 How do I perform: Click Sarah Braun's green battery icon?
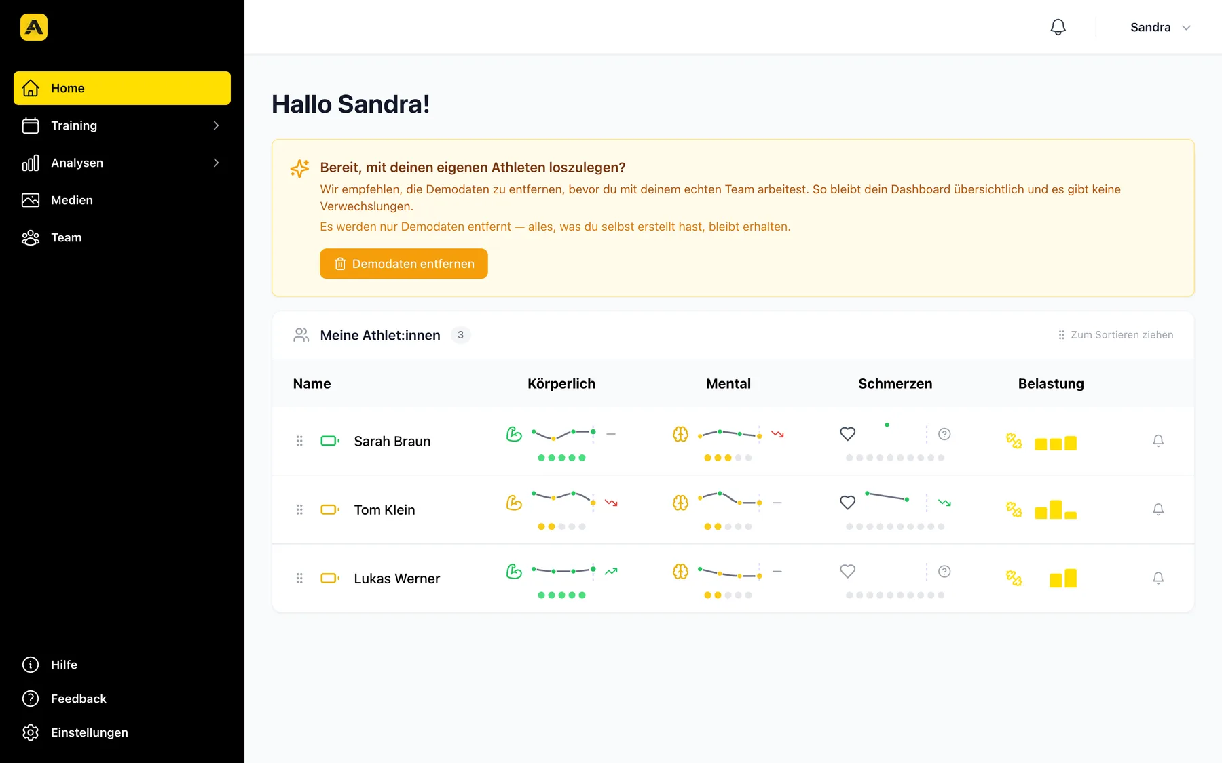[x=330, y=441]
